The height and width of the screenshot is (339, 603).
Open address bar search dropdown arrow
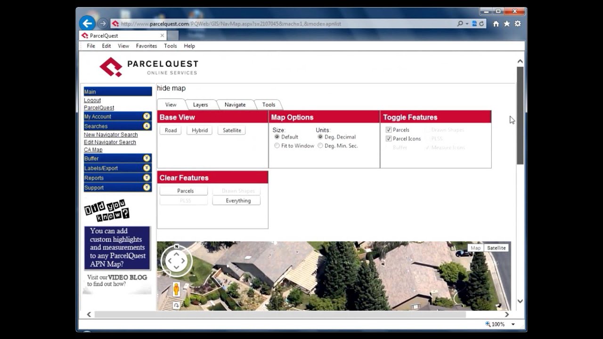point(467,24)
